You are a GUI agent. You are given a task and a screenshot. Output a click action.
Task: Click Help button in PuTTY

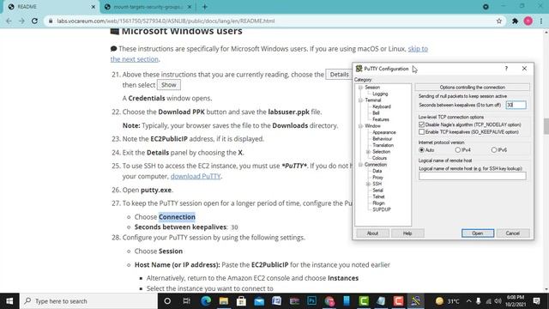coord(407,233)
